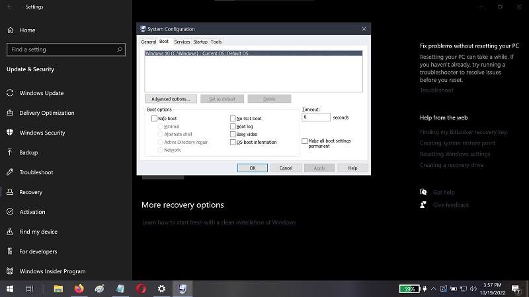Open Task View on the taskbar
Screen dimensions: 529x297
(x=30, y=288)
